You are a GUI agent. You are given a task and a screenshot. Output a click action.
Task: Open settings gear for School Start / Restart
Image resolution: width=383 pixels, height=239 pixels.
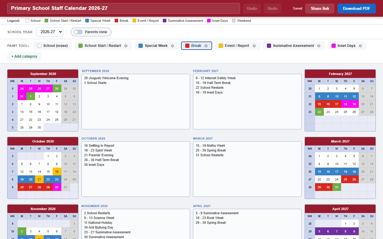[x=126, y=46]
